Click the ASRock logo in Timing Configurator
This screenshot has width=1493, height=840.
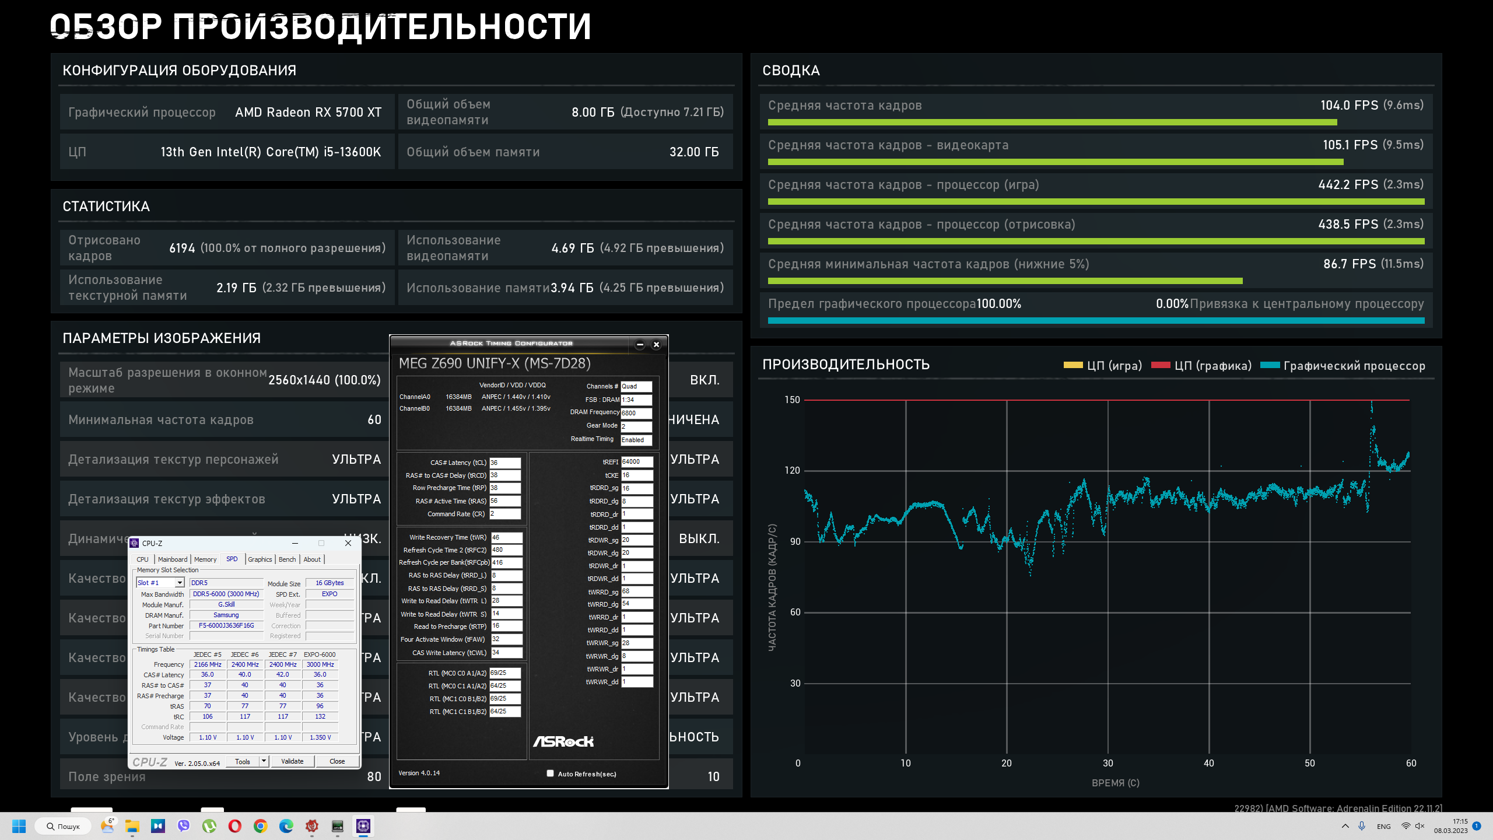click(x=563, y=741)
